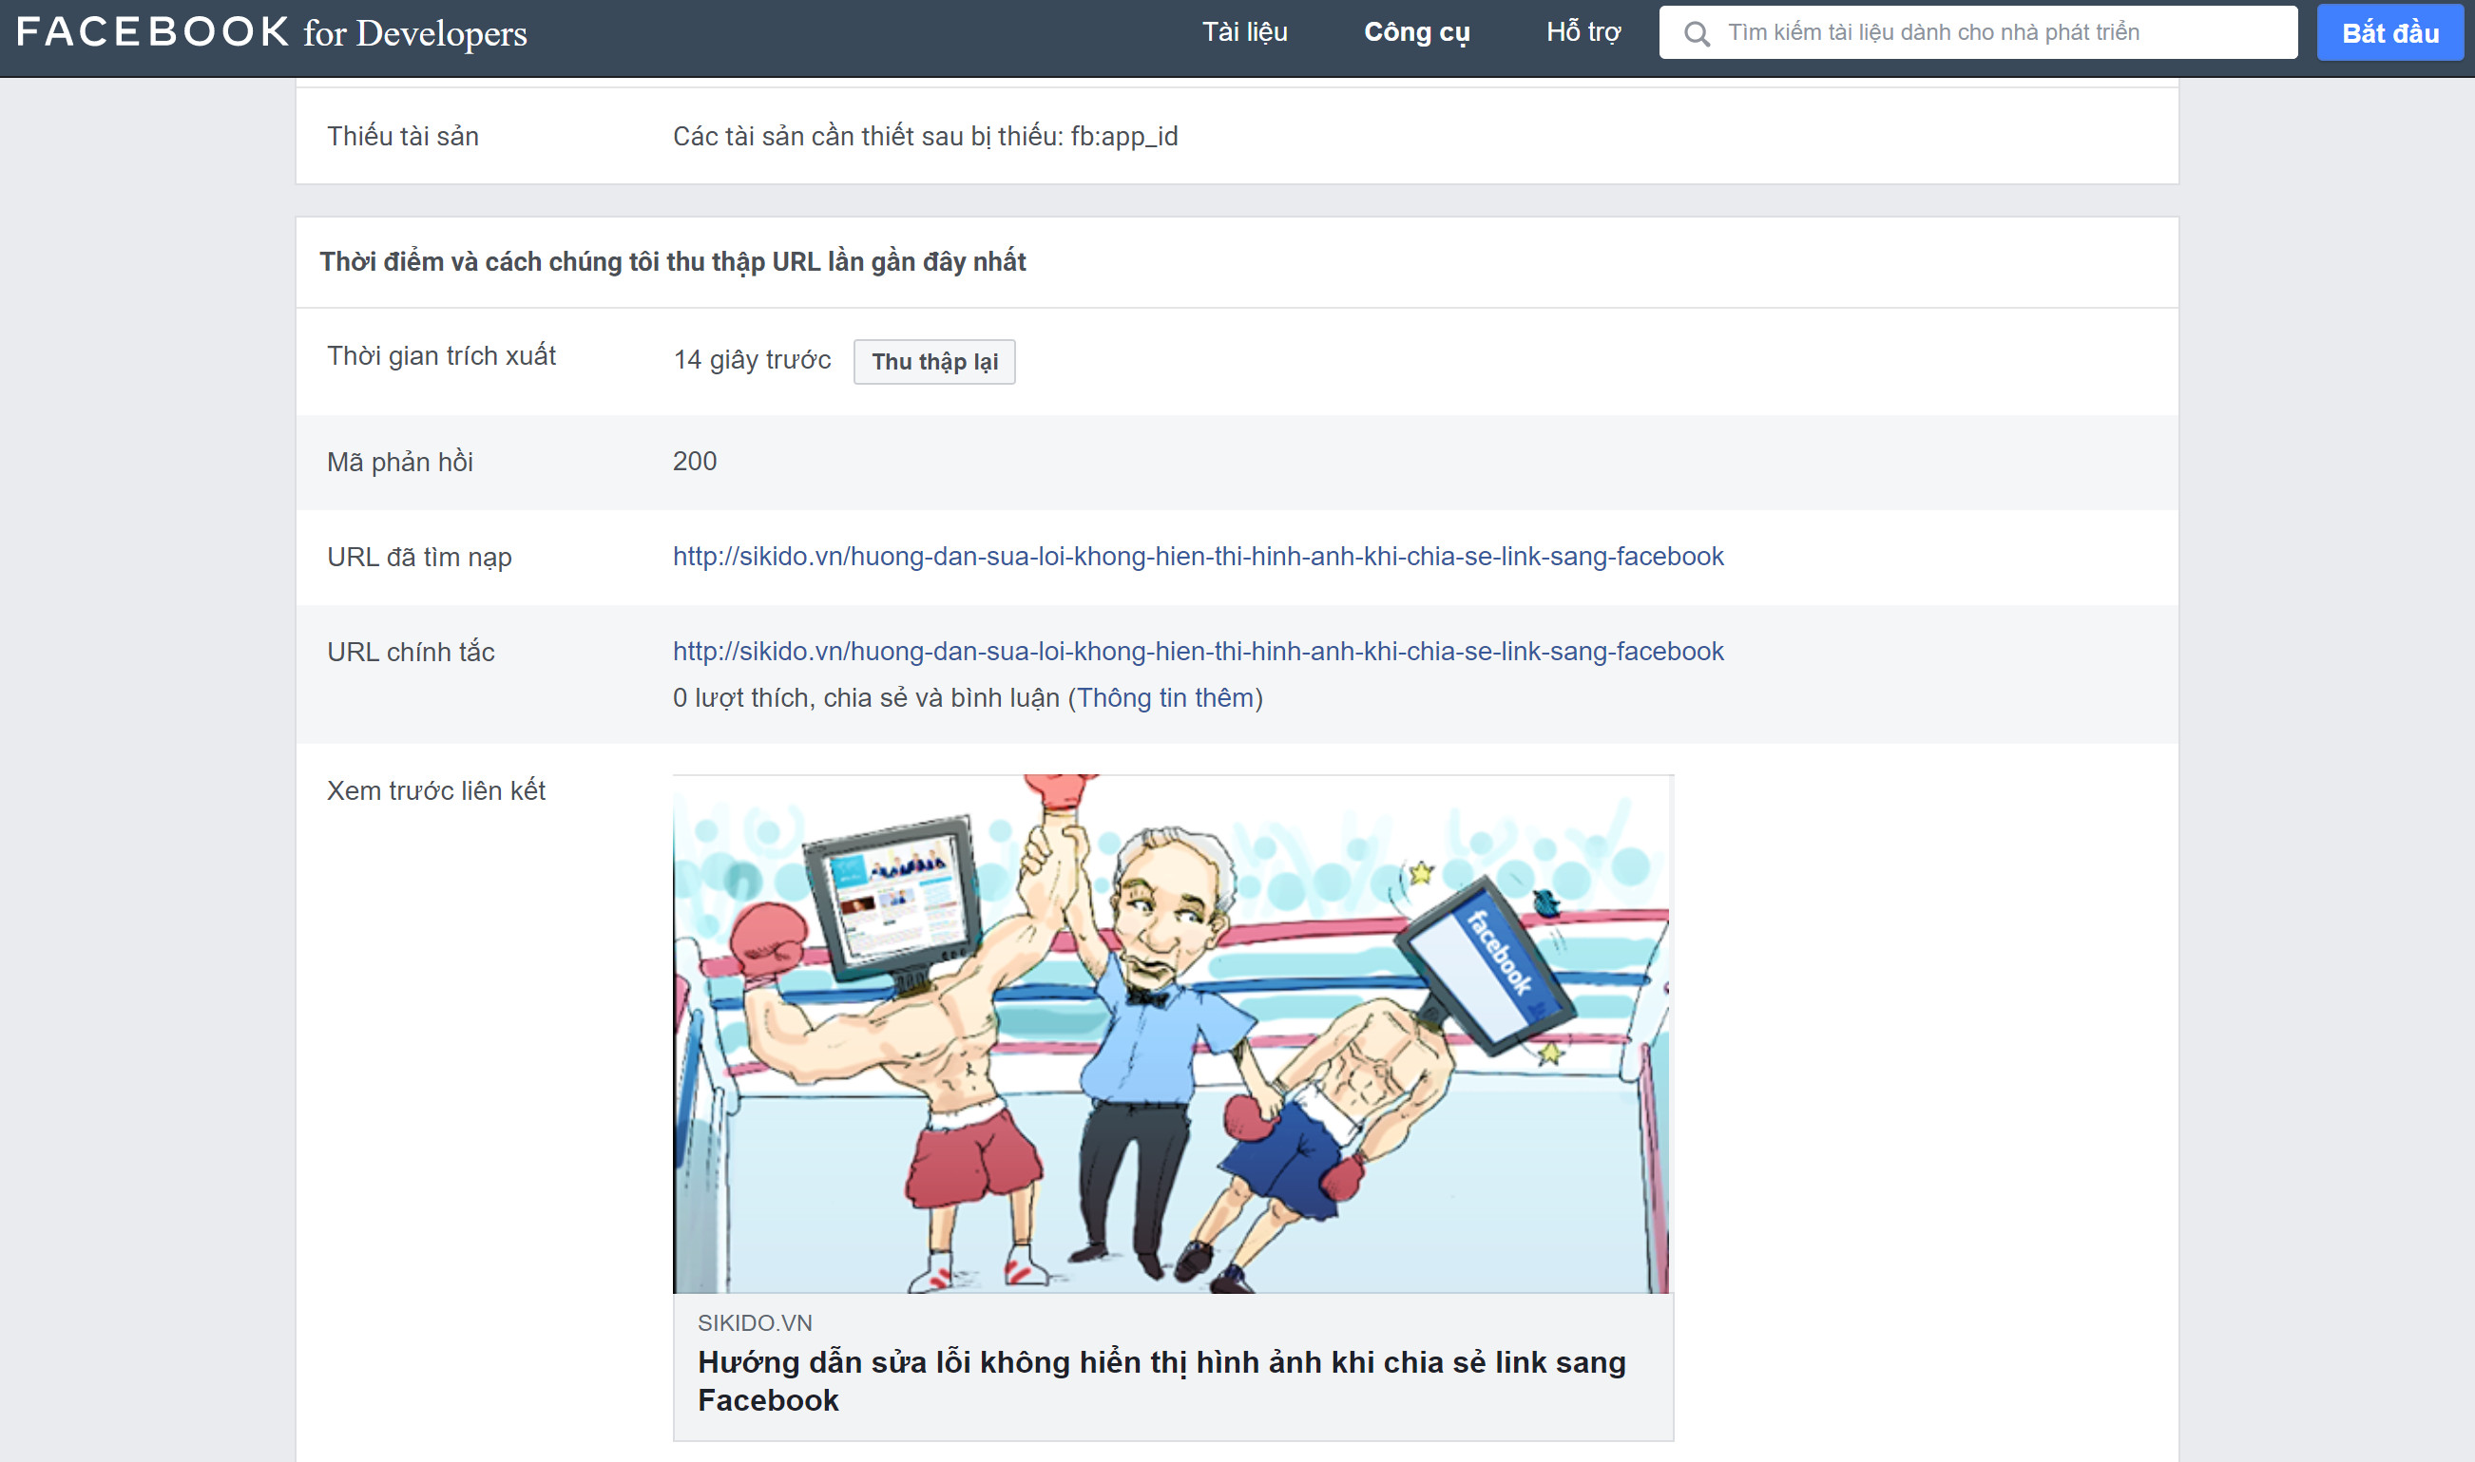Click the SIKIDO.VN domain text
The image size is (2475, 1462).
[x=755, y=1323]
